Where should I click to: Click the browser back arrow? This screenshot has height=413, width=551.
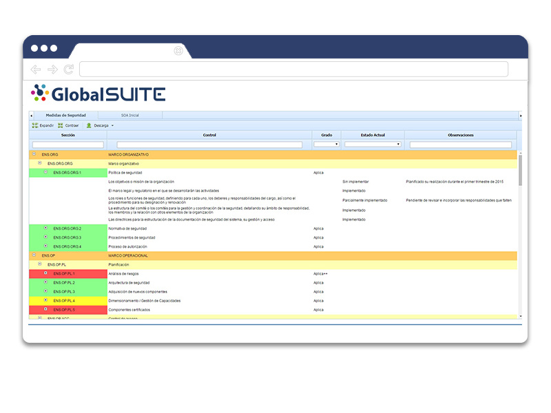point(34,69)
